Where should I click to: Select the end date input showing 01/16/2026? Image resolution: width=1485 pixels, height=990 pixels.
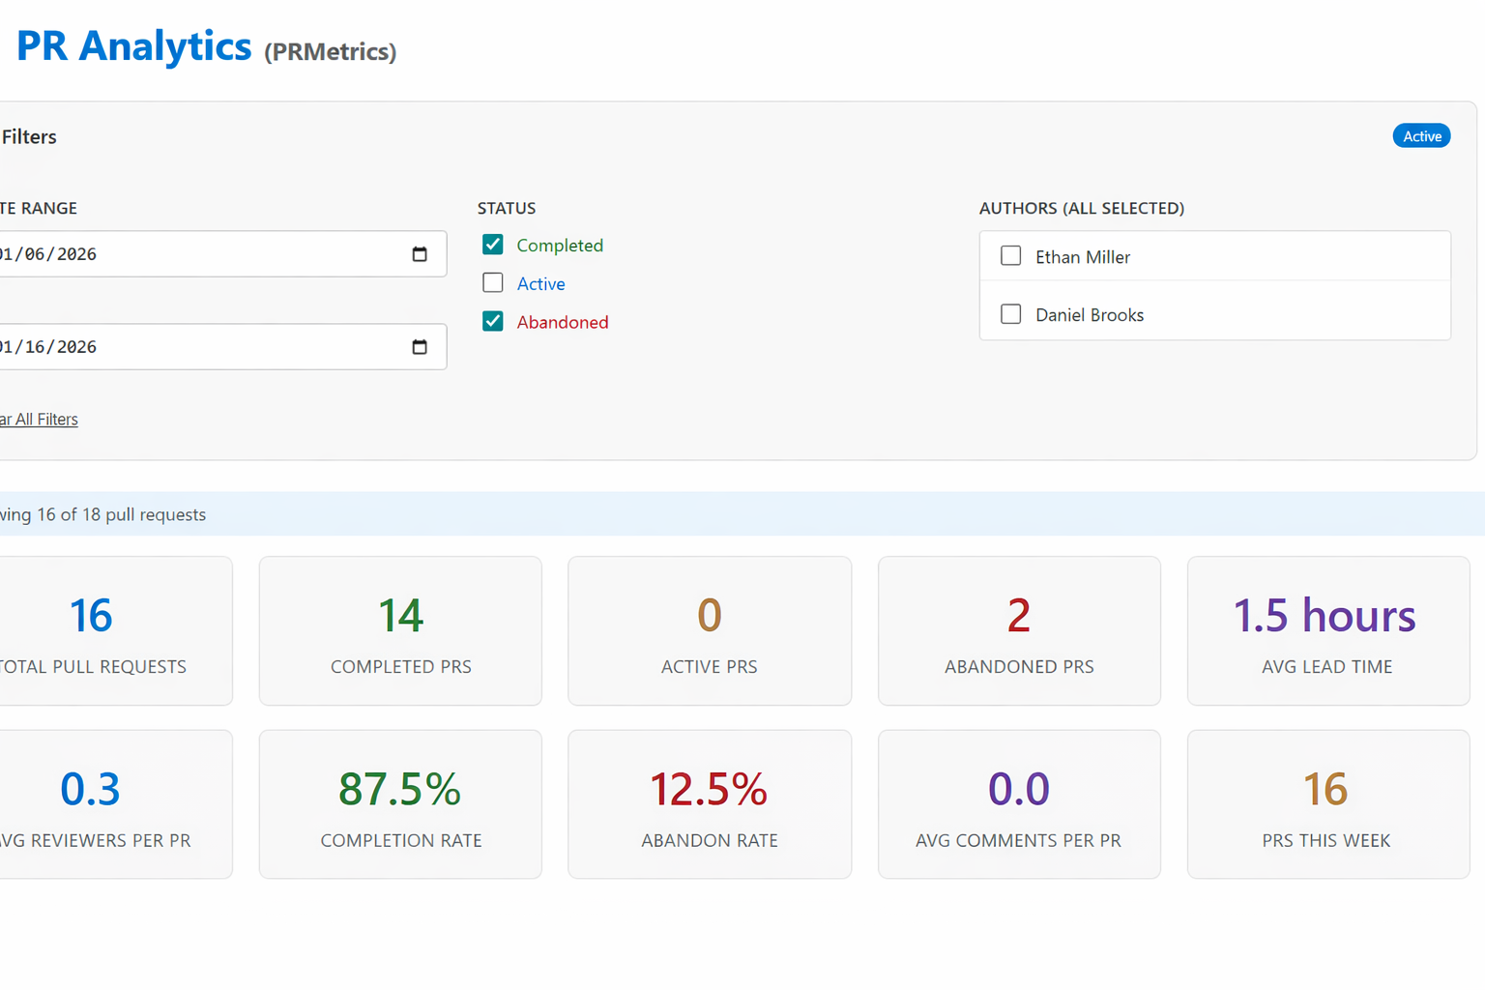[x=193, y=346]
